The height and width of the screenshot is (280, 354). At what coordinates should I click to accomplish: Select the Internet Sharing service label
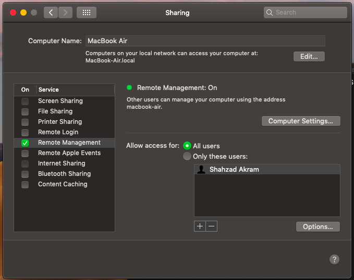point(62,163)
